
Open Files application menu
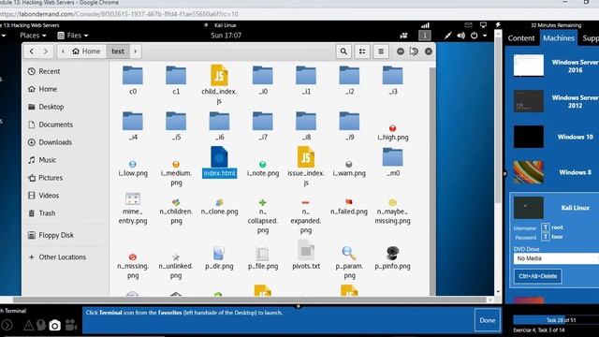click(x=73, y=36)
